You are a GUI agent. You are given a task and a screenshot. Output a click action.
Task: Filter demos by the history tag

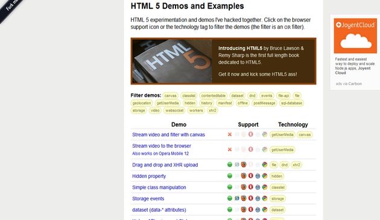coord(207,103)
